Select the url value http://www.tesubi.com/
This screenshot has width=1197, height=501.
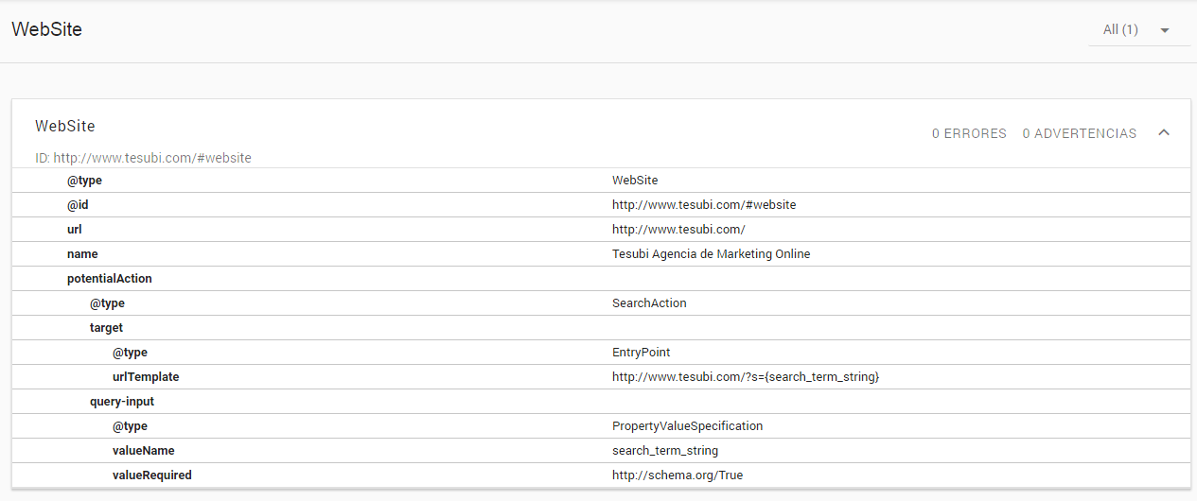click(x=678, y=229)
